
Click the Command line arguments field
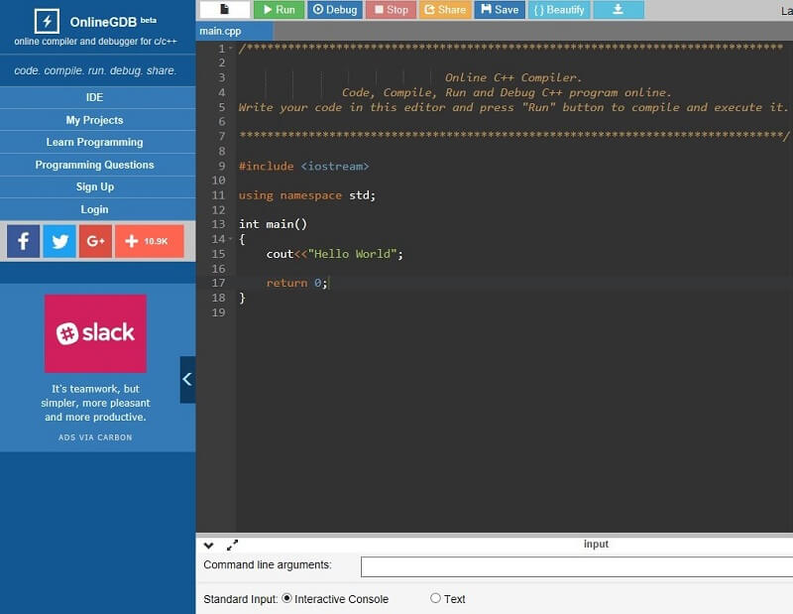coord(577,567)
